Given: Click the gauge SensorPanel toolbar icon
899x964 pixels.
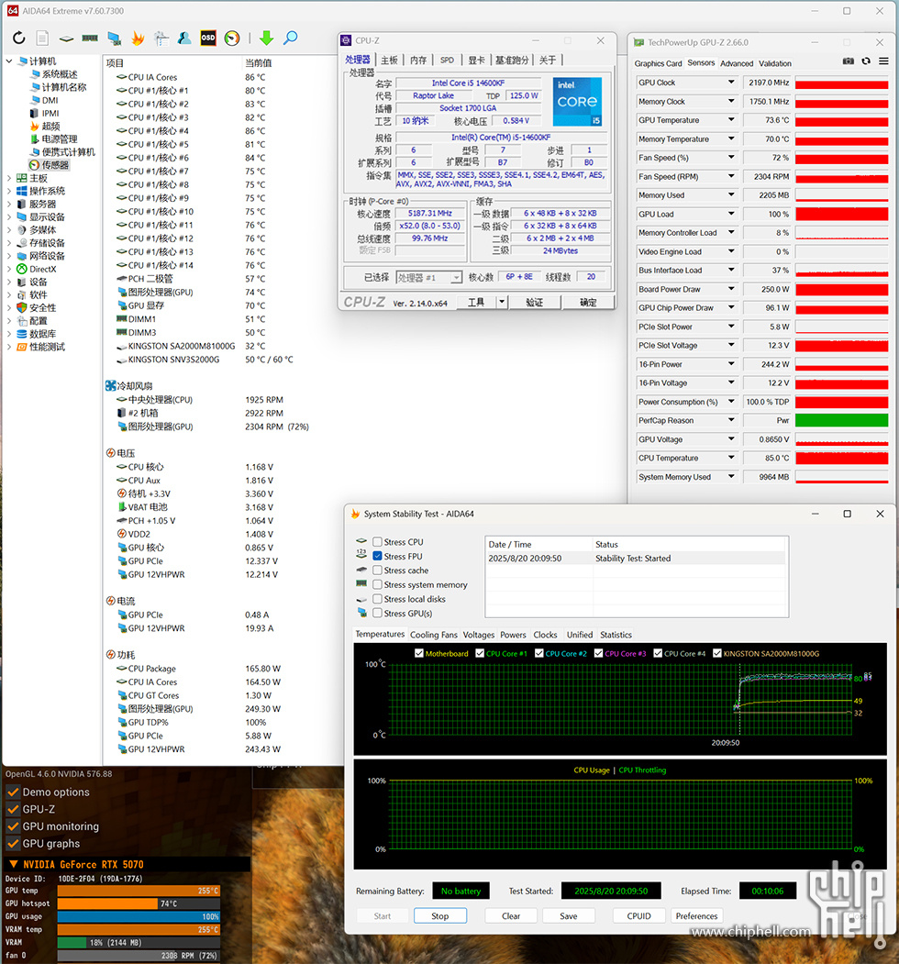Looking at the screenshot, I should 232,39.
